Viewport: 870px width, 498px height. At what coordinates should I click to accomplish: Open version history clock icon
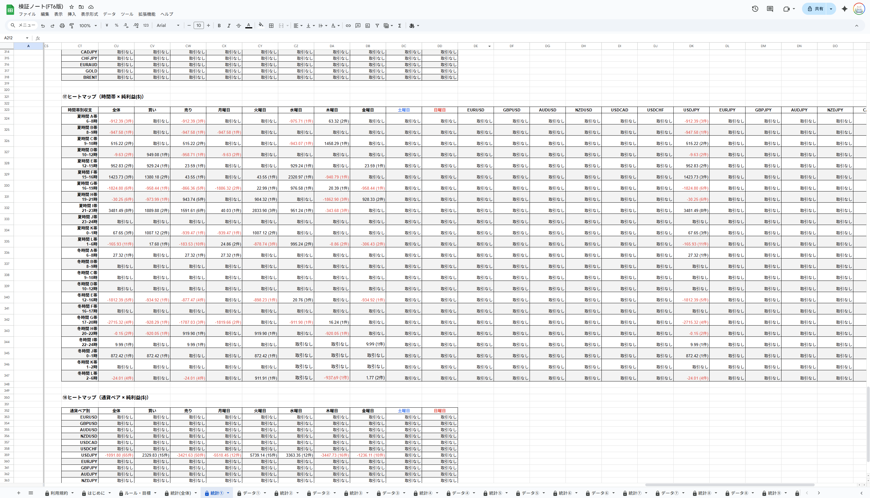(755, 9)
